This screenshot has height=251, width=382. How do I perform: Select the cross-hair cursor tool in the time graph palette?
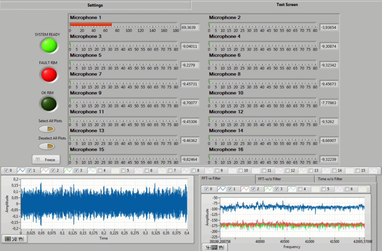pos(8,239)
